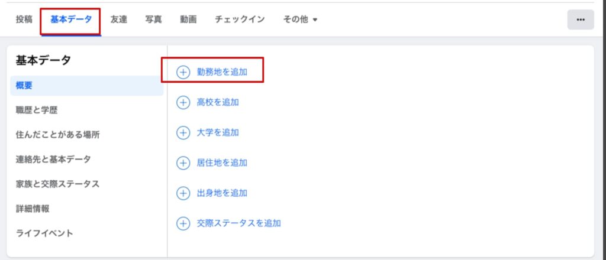Click the plus icon beside 勤務地を追加
606x260 pixels.
pyautogui.click(x=183, y=72)
